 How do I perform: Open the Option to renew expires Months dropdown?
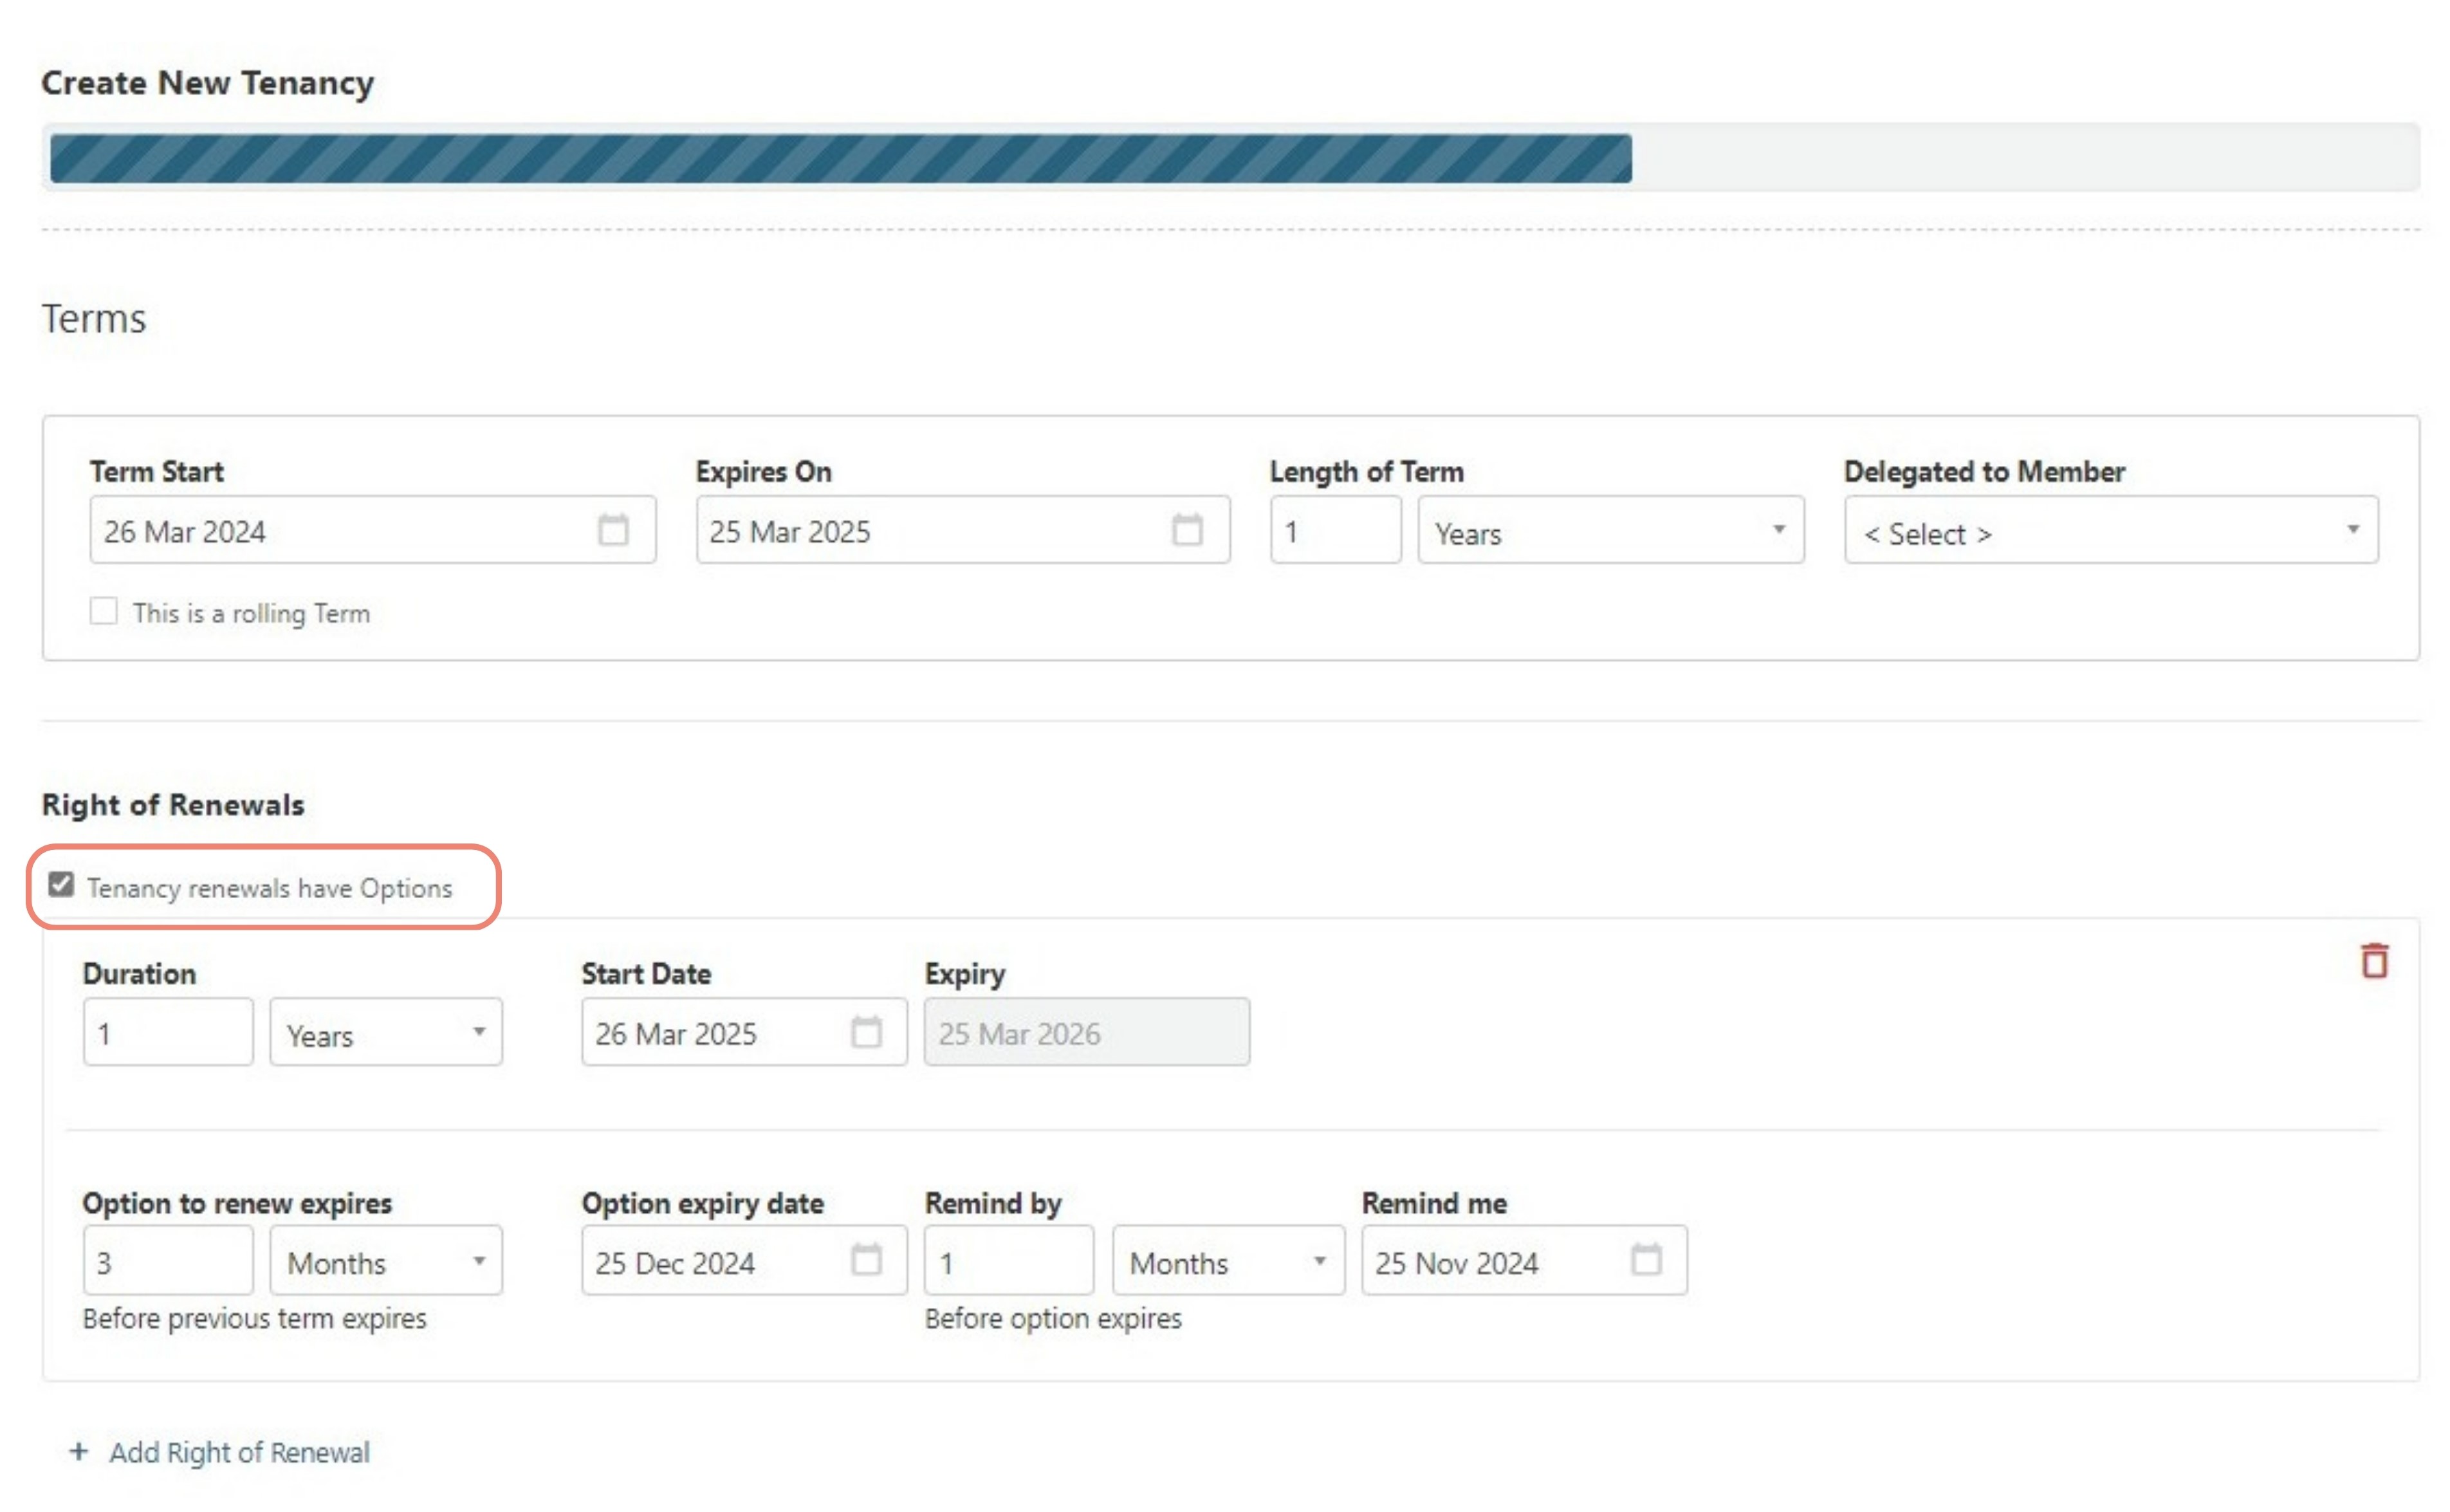coord(386,1260)
